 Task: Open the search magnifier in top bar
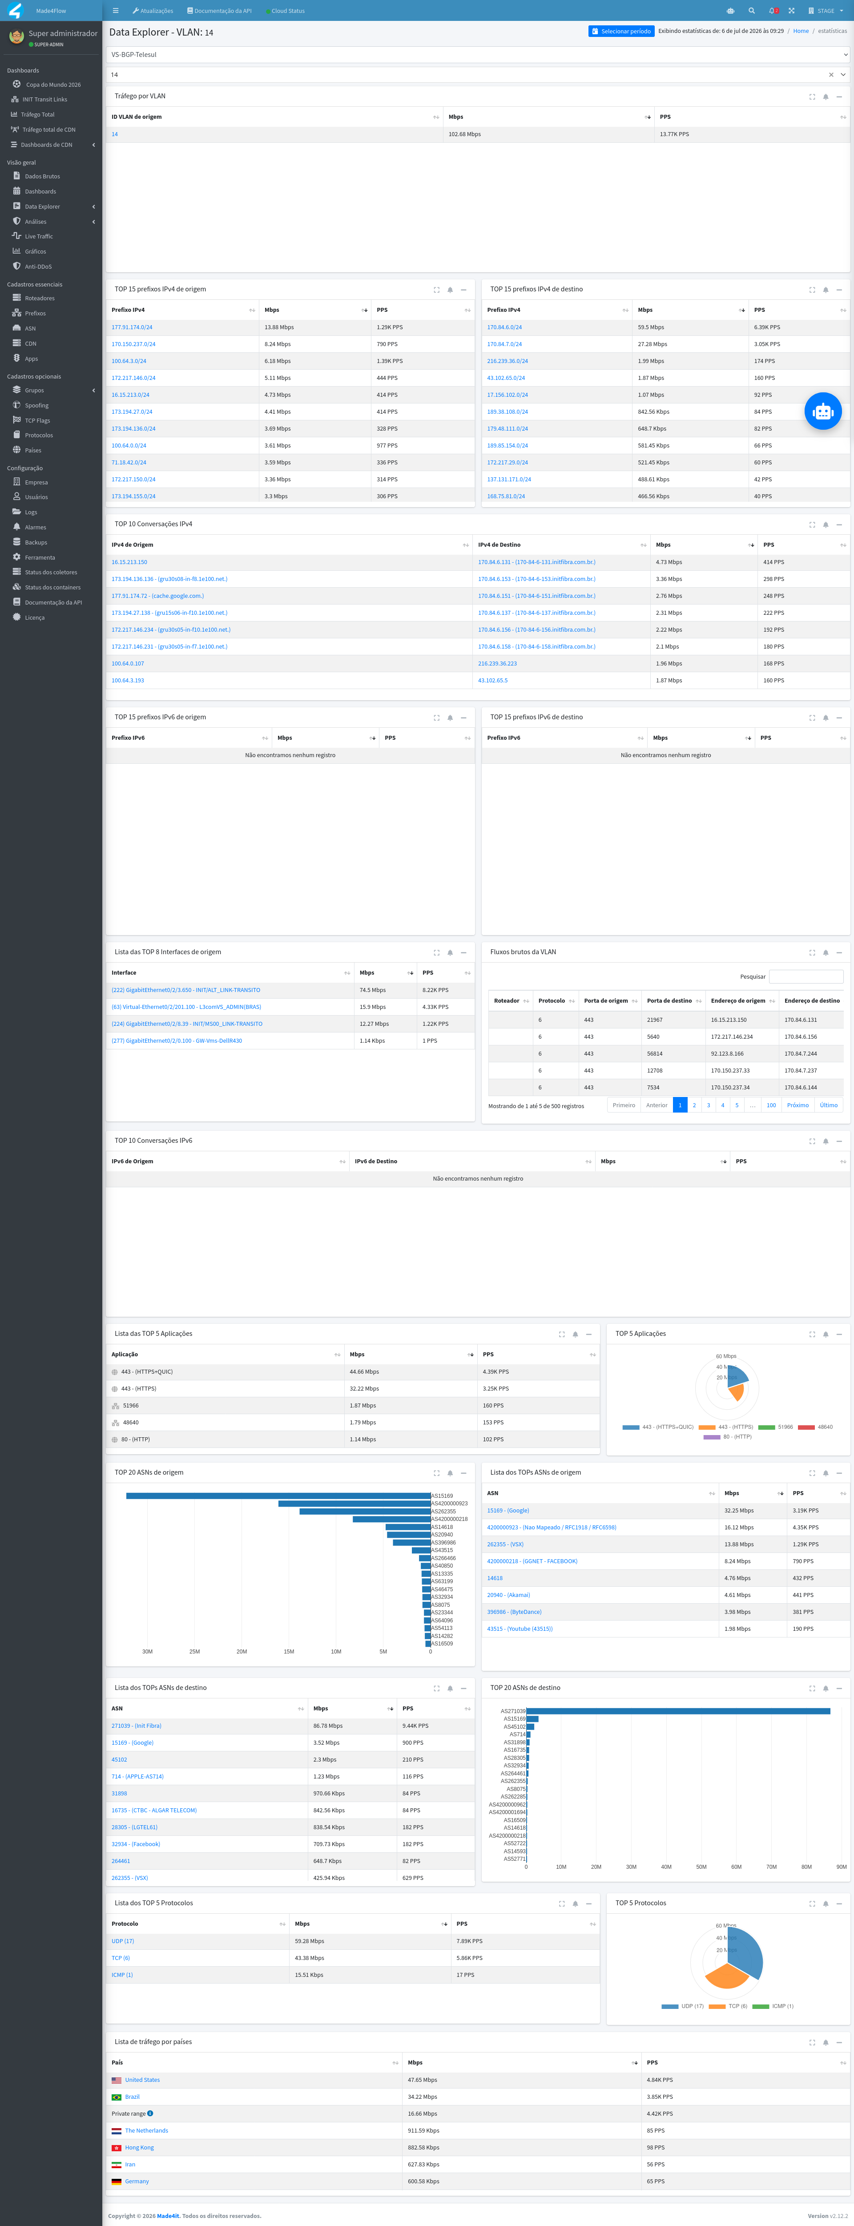(x=751, y=10)
